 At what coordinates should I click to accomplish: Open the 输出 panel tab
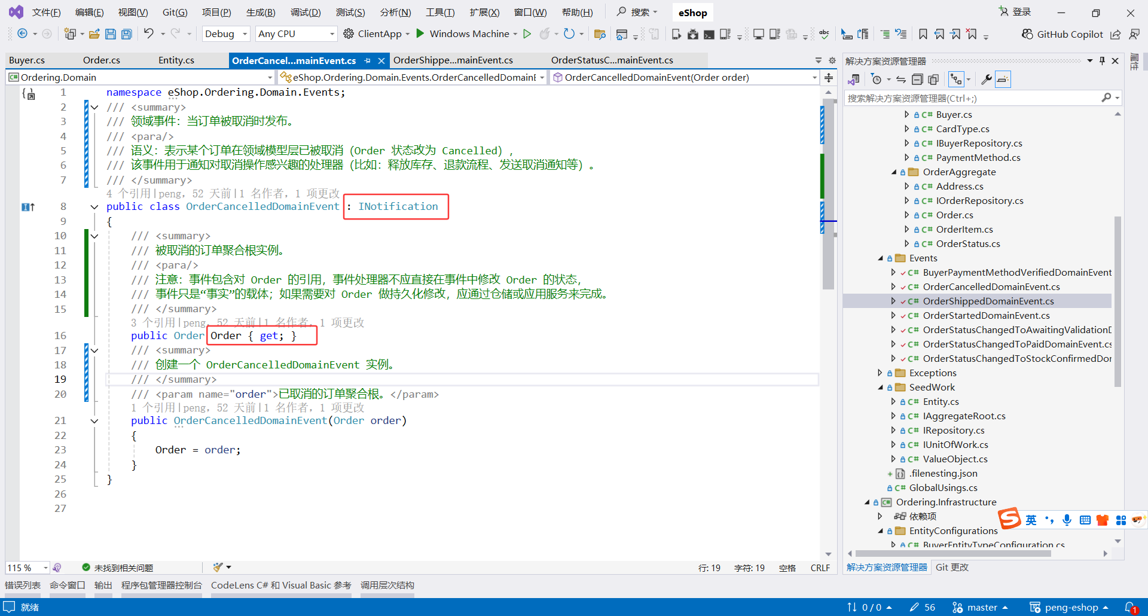tap(103, 585)
